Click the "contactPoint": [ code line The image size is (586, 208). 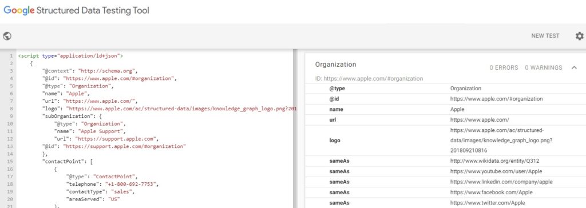tap(68, 161)
